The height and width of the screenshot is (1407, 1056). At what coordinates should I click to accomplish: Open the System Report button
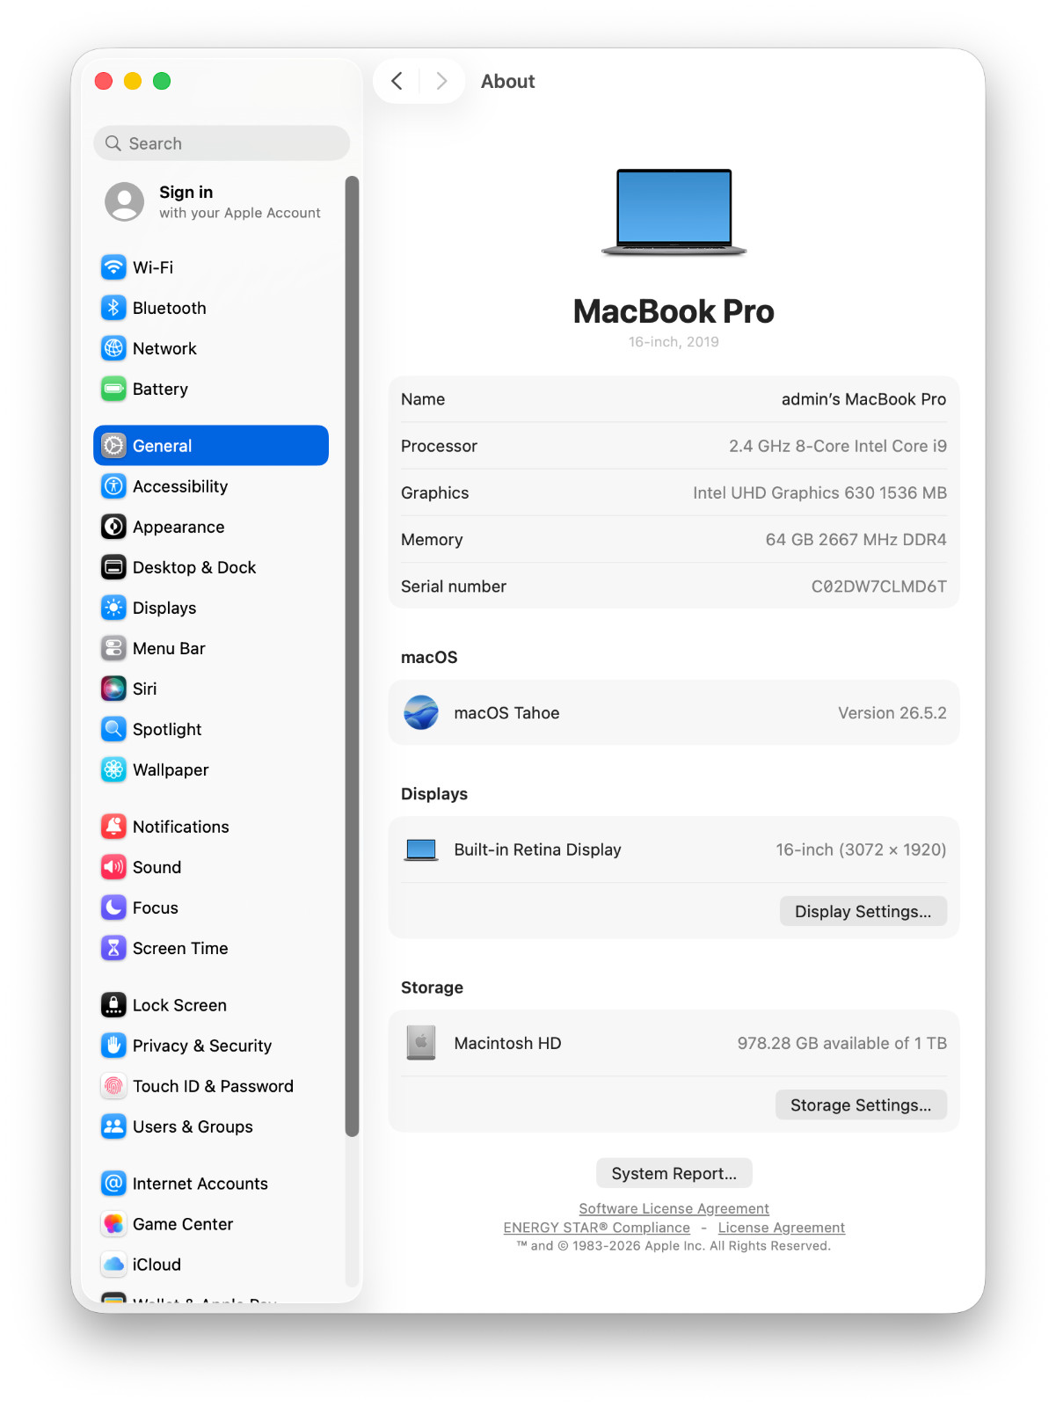tap(674, 1174)
